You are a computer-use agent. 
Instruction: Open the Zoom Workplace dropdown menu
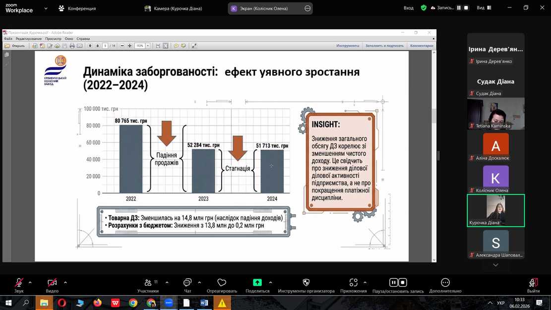coord(46,8)
